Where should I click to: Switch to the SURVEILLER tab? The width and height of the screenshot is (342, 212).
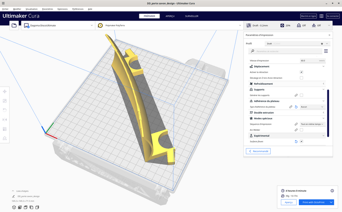(x=192, y=16)
